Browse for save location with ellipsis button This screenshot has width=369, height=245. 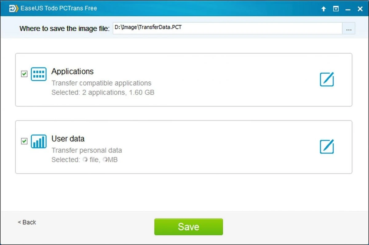coord(349,29)
